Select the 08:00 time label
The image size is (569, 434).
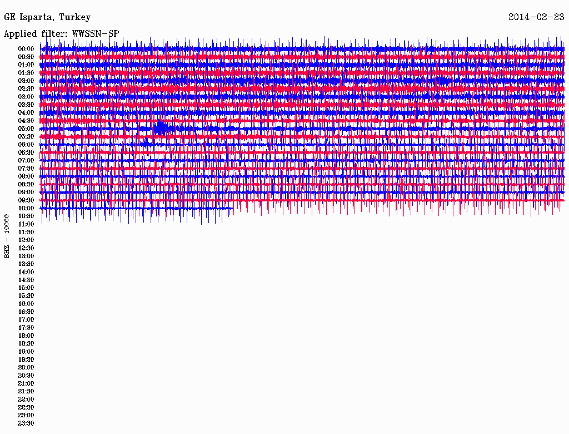[26, 176]
